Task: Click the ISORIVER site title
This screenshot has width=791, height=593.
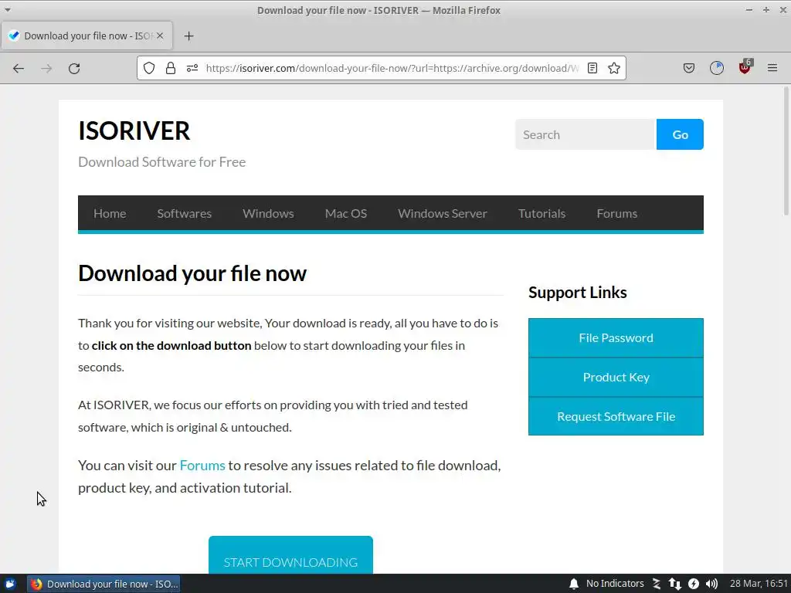Action: coord(134,130)
